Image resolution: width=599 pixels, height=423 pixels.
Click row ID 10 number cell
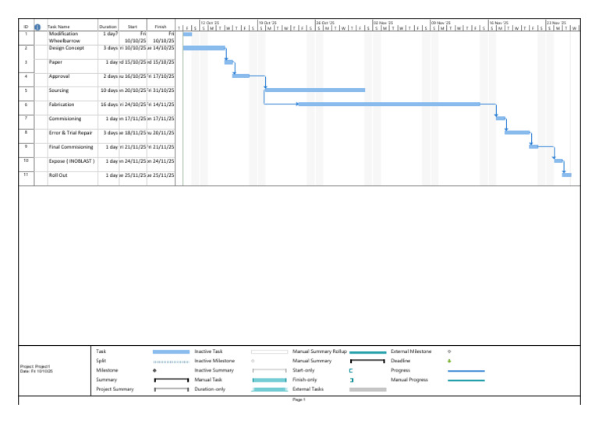[26, 160]
